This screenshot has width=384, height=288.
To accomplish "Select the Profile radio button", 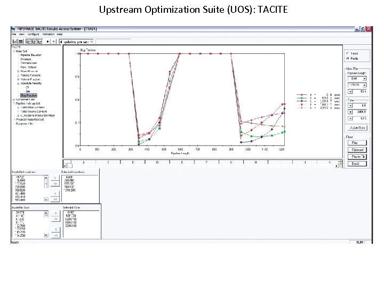I will 348,59.
